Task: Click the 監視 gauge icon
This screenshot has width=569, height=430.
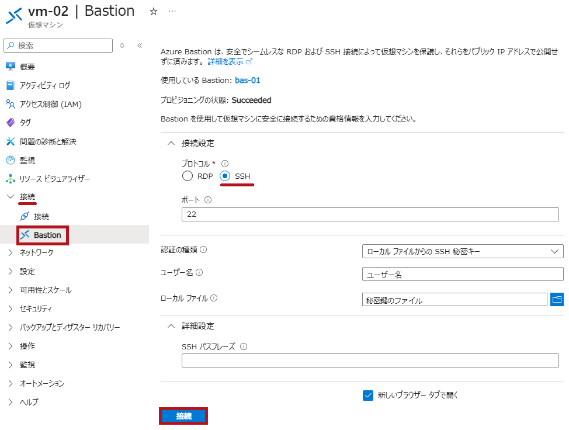Action: tap(11, 160)
